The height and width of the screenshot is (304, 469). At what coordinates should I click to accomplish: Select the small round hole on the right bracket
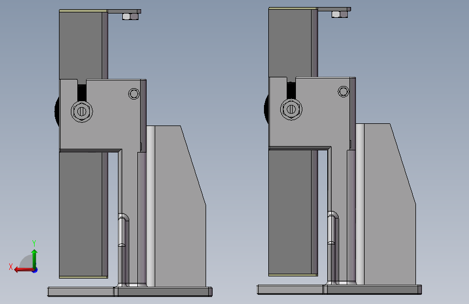click(x=343, y=91)
